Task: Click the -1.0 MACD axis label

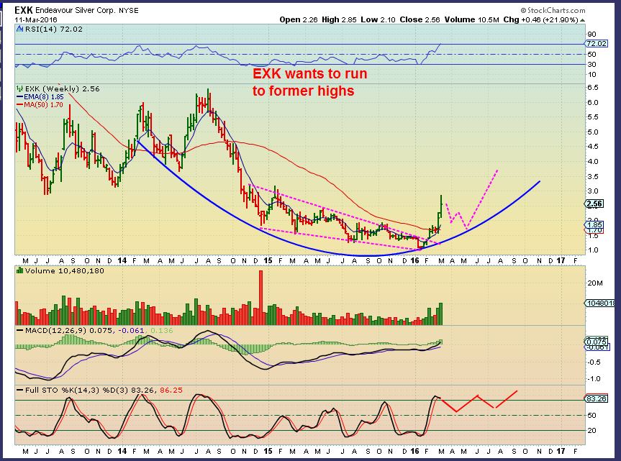Action: click(x=594, y=379)
